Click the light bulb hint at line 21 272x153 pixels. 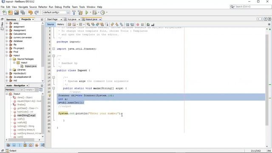pos(49,95)
